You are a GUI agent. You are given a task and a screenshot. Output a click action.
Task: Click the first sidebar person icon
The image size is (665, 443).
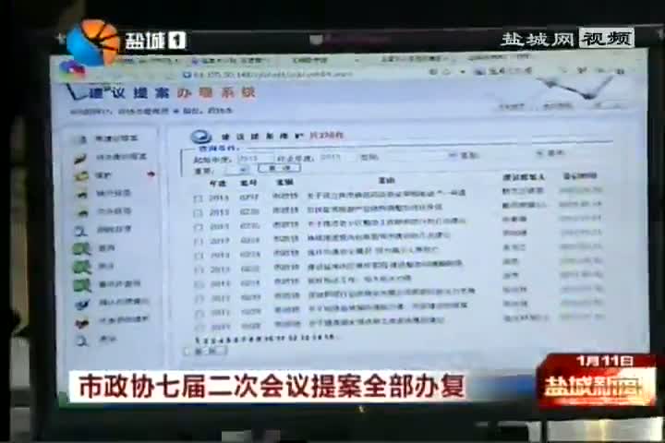coord(81,139)
